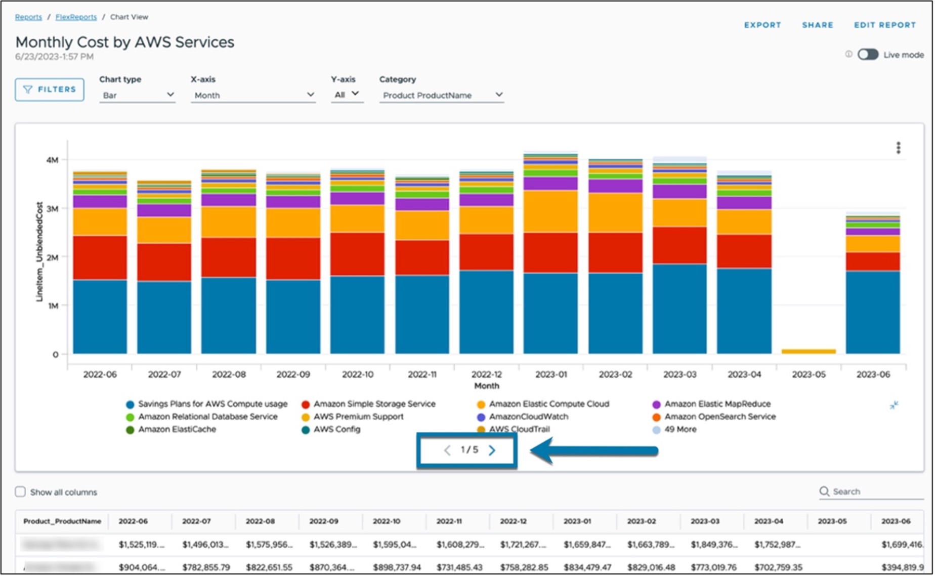Click the $702,759.35 table cell
This screenshot has width=935, height=576.
click(x=778, y=567)
